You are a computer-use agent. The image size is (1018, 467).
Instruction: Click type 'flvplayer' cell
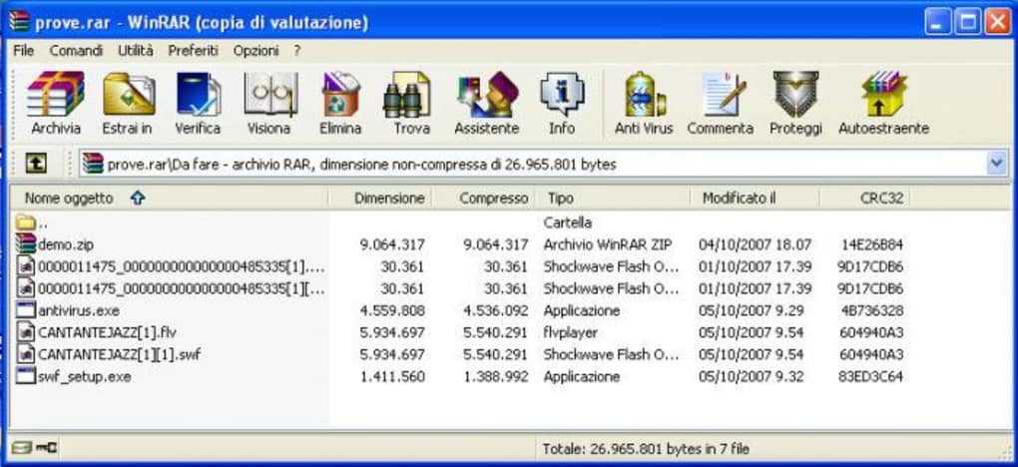click(x=571, y=332)
